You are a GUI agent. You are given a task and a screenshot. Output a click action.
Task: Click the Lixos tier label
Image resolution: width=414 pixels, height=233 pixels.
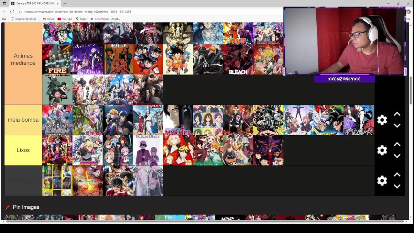point(23,150)
